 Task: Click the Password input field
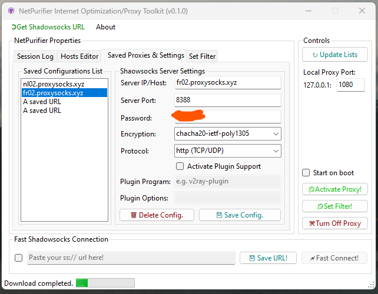click(228, 117)
